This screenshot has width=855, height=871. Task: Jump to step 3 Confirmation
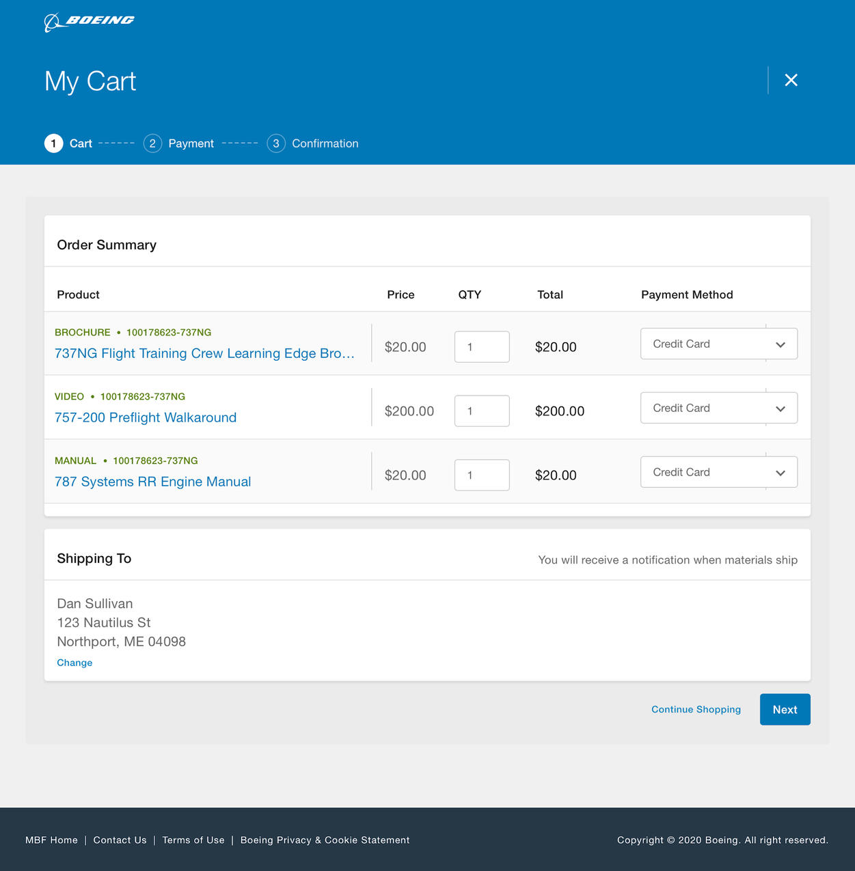click(313, 143)
